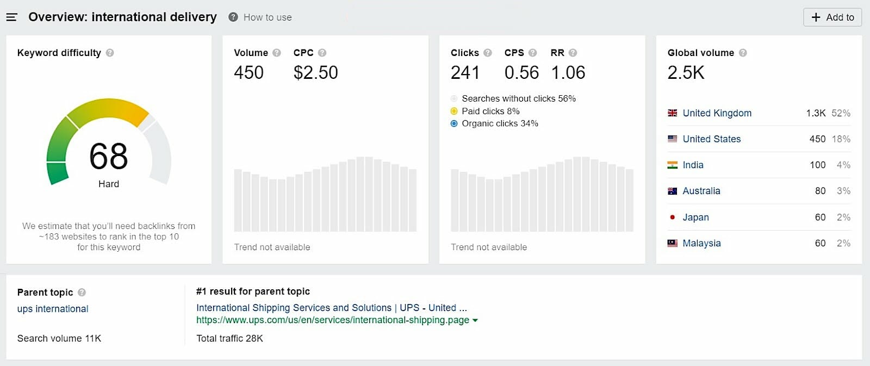Viewport: 870px width, 366px height.
Task: Click the RR info icon
Action: point(573,53)
